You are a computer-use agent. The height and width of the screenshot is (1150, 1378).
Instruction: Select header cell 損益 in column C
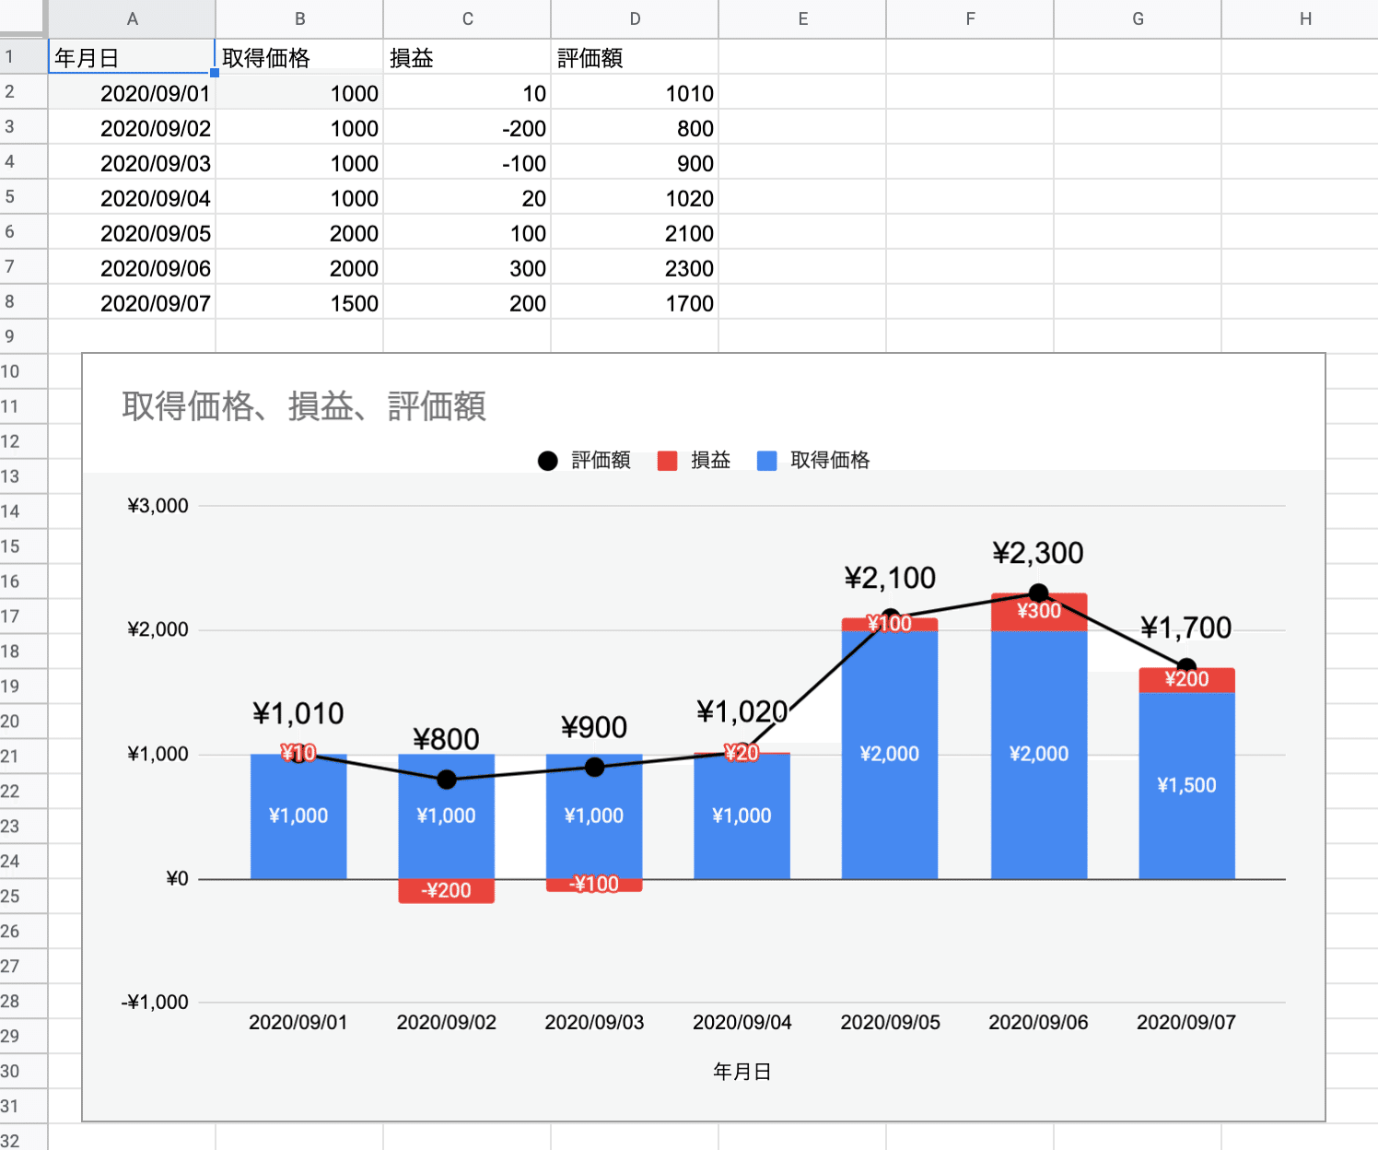click(x=467, y=57)
